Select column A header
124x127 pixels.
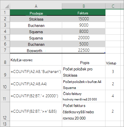point(36,6)
